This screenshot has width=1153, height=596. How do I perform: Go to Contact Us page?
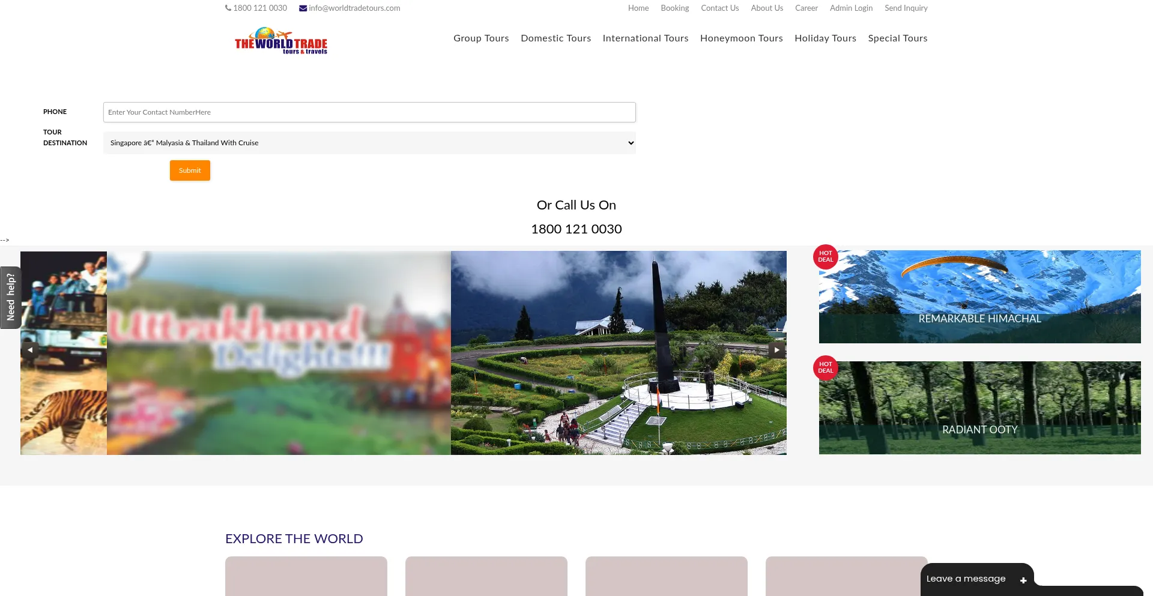(719, 8)
